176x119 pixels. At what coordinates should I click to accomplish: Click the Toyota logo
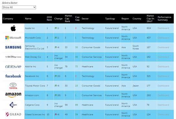13,86
